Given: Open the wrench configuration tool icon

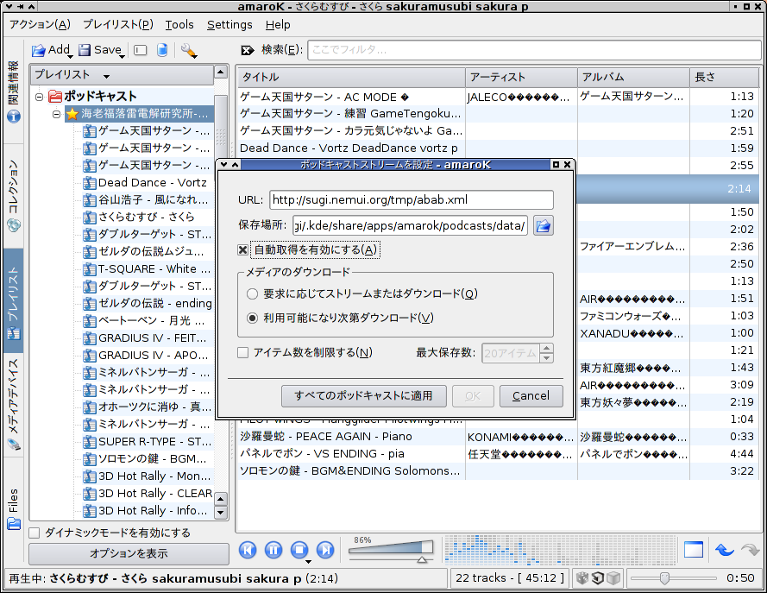Looking at the screenshot, I should tap(188, 50).
